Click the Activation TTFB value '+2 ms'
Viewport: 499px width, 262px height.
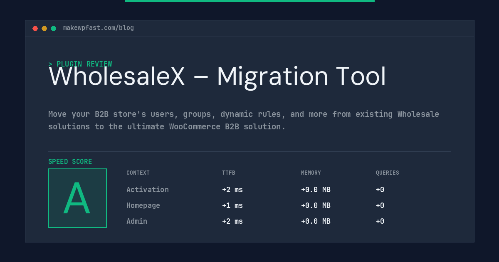tap(232, 190)
